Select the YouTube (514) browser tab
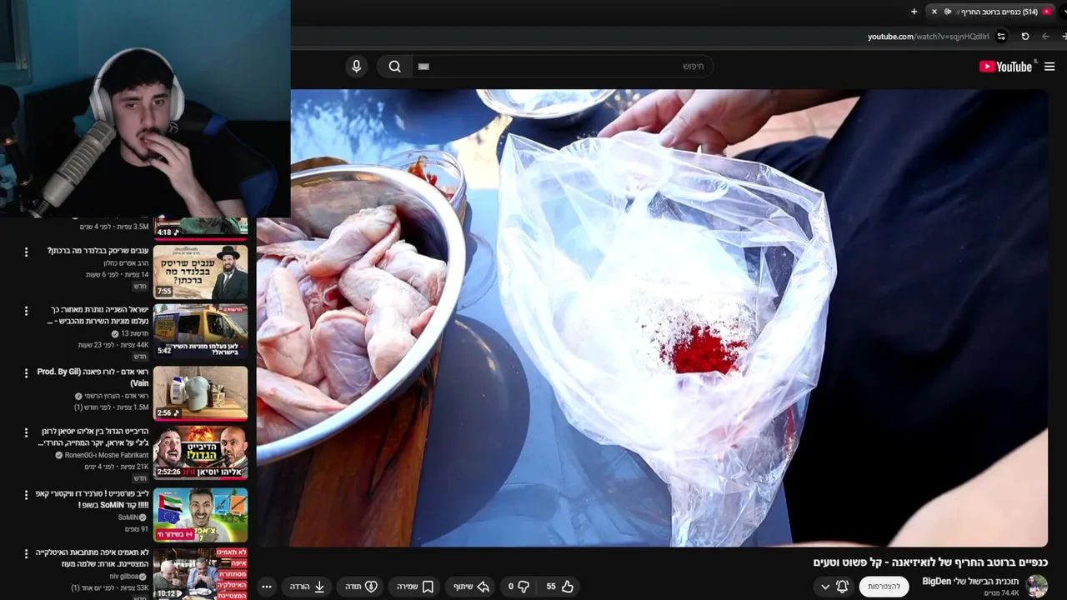The image size is (1067, 600). pos(992,12)
